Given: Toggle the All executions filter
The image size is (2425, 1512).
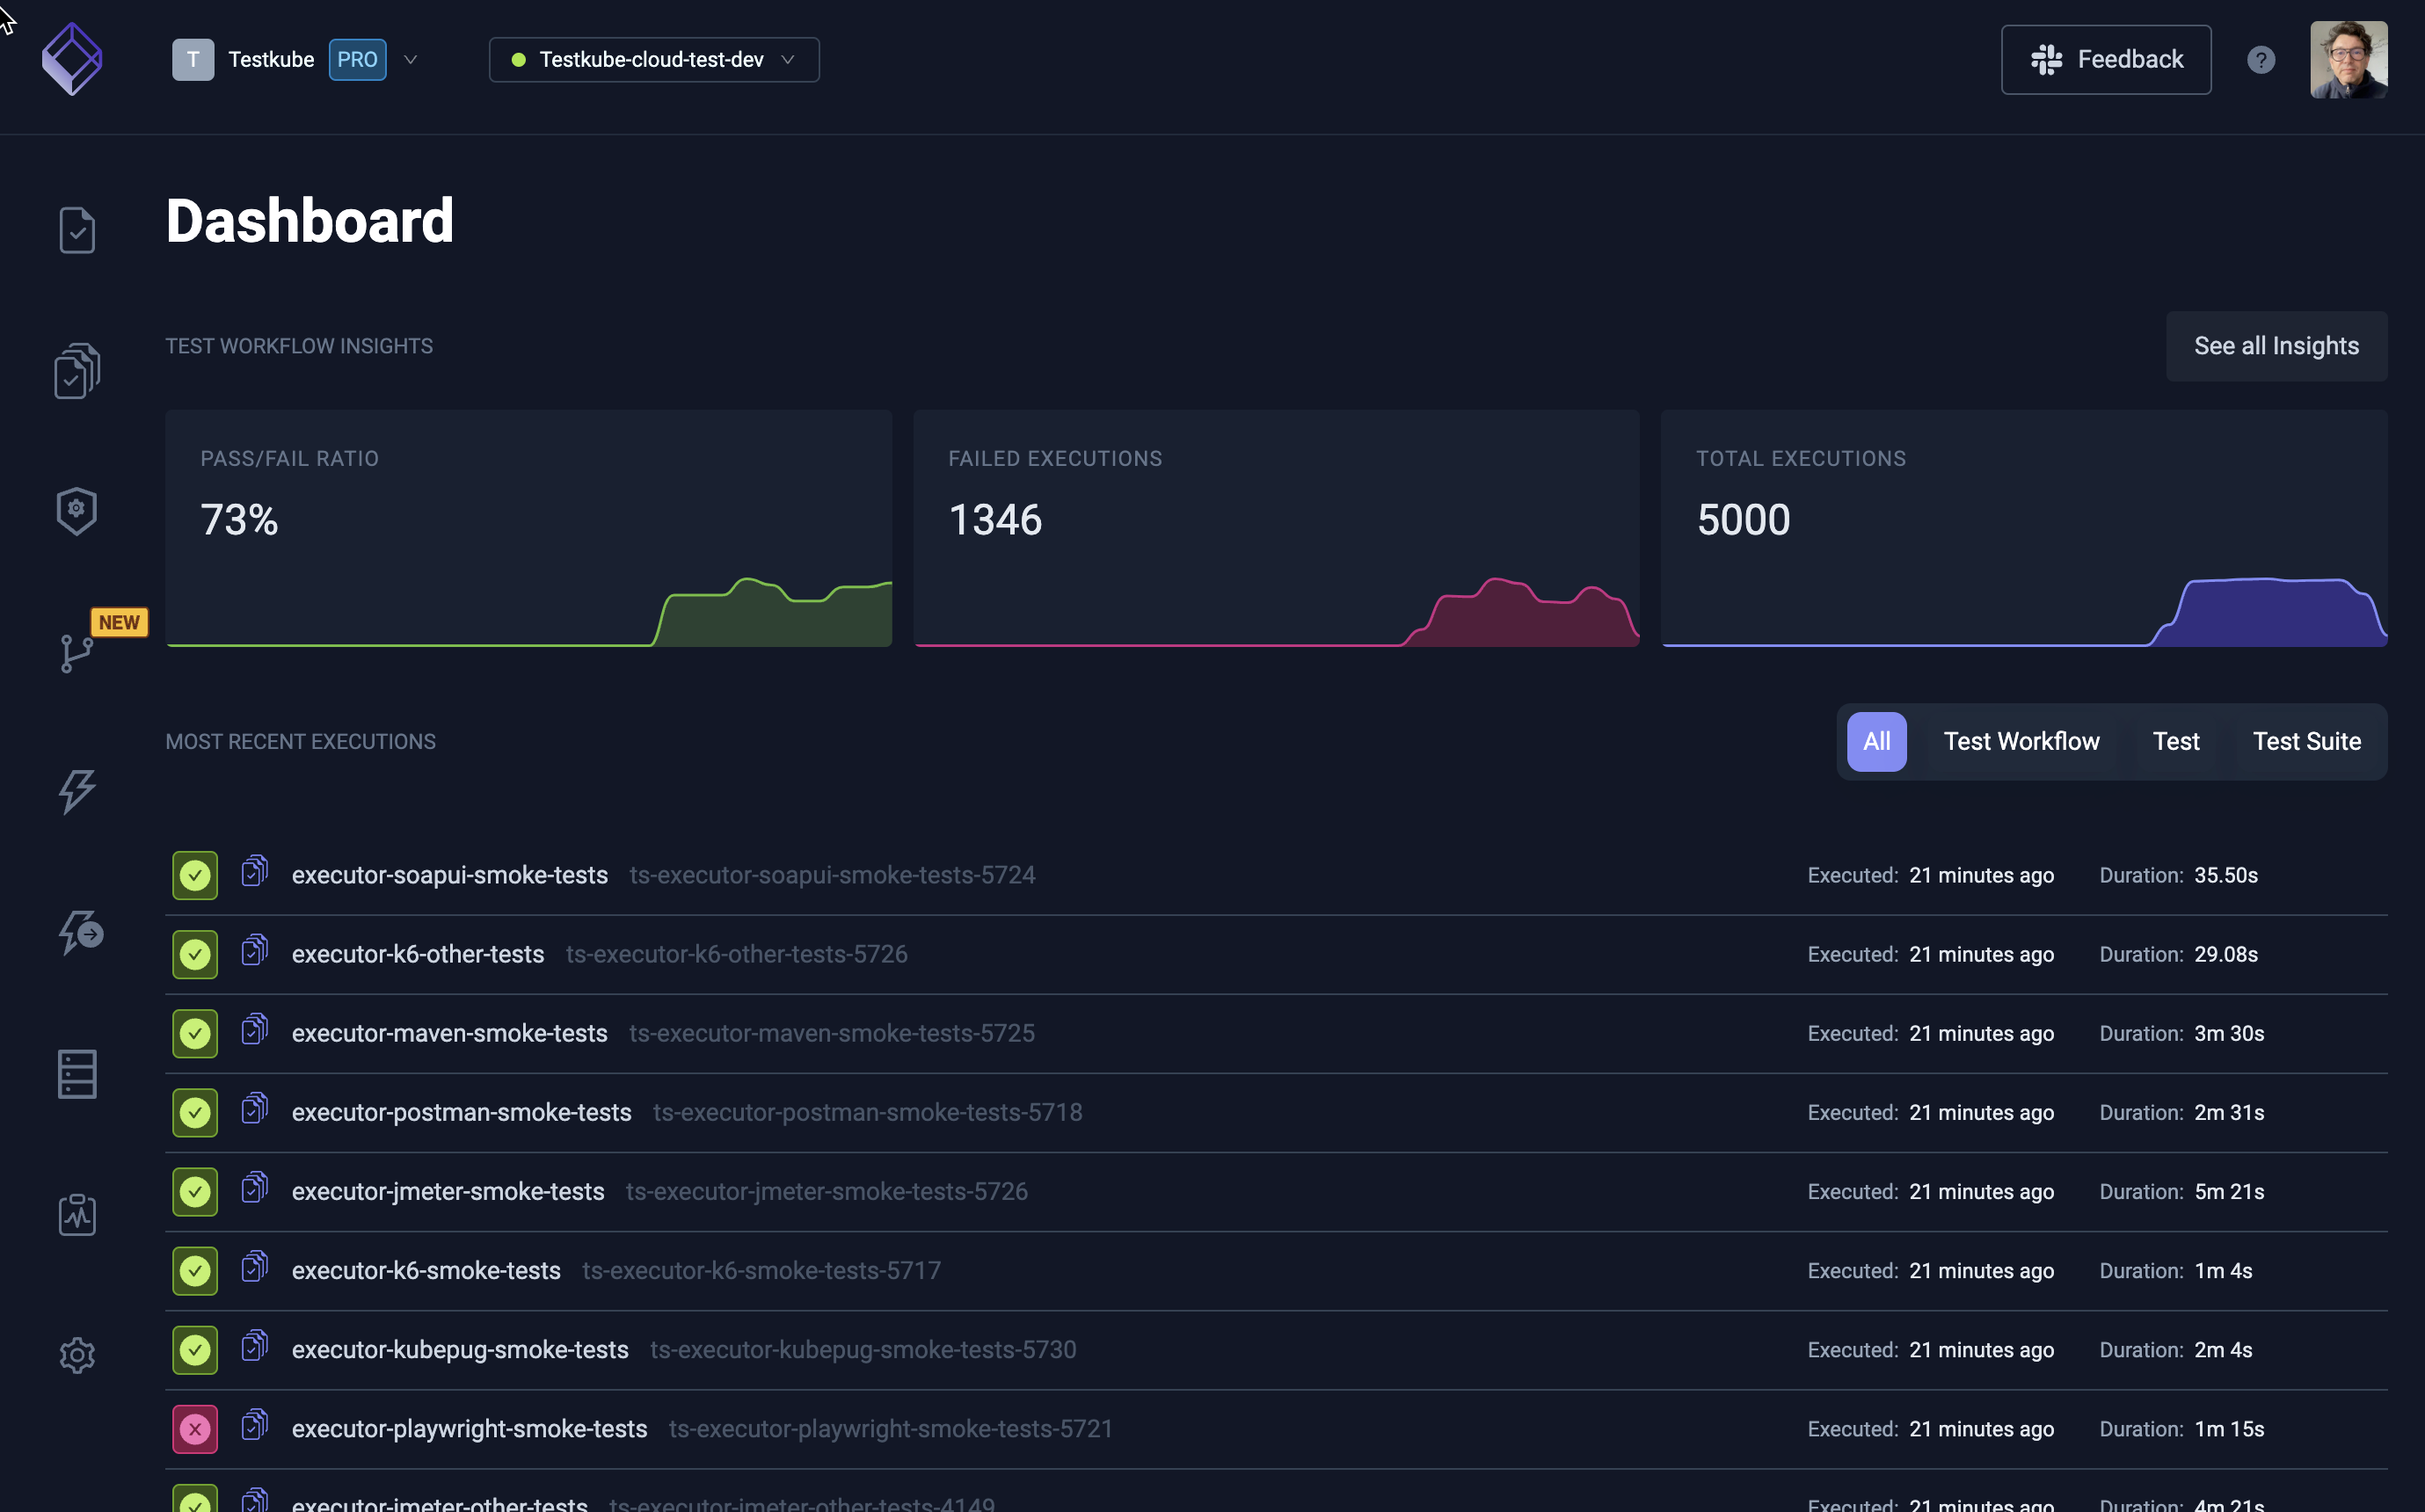Looking at the screenshot, I should point(1876,741).
